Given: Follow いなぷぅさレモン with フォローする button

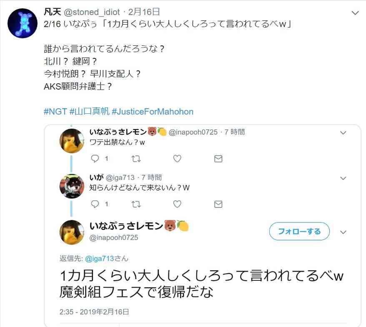Looking at the screenshot, I should coord(299,231).
